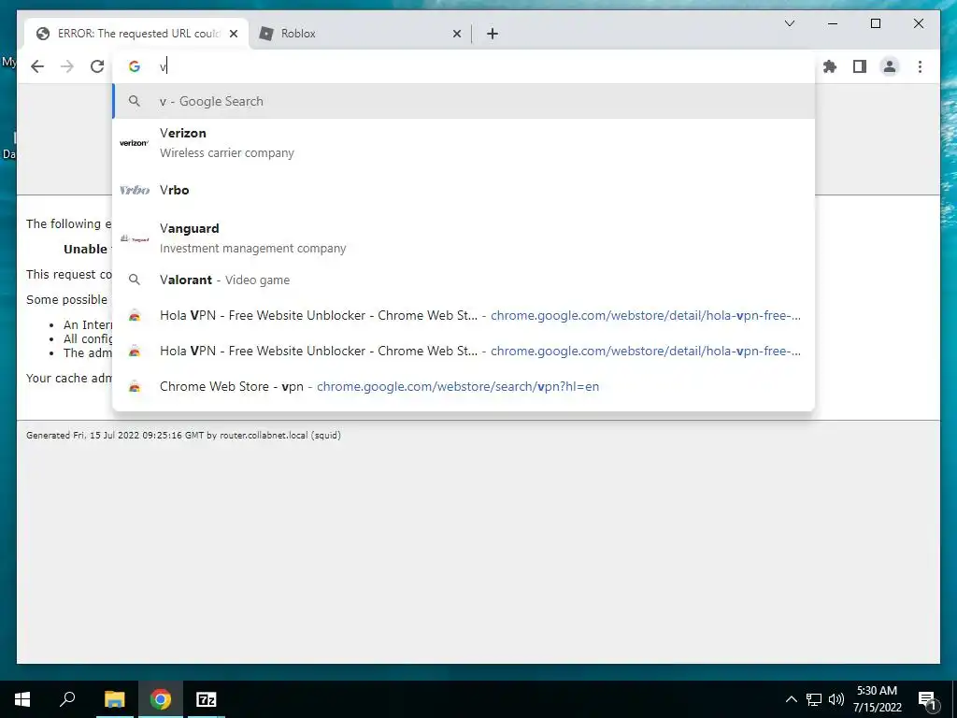The height and width of the screenshot is (718, 957).
Task: Reload the current page
Action: coord(97,66)
